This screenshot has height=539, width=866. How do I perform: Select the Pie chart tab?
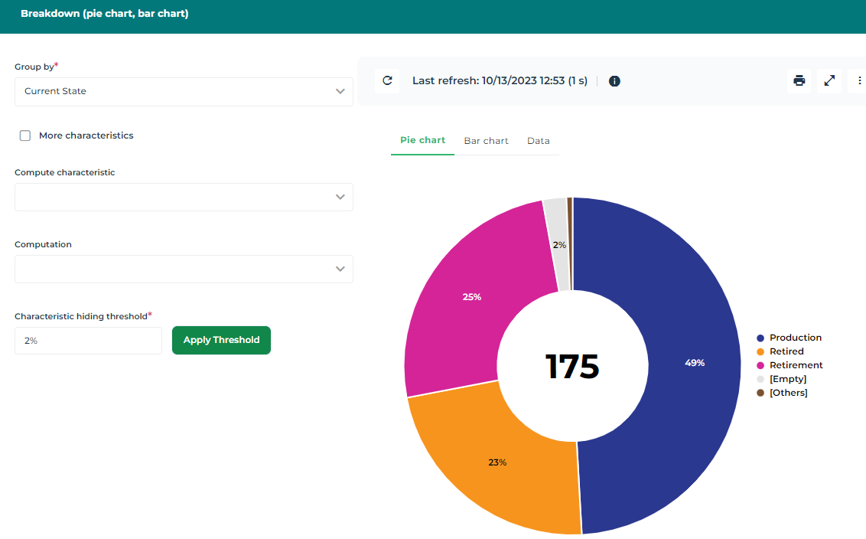422,140
